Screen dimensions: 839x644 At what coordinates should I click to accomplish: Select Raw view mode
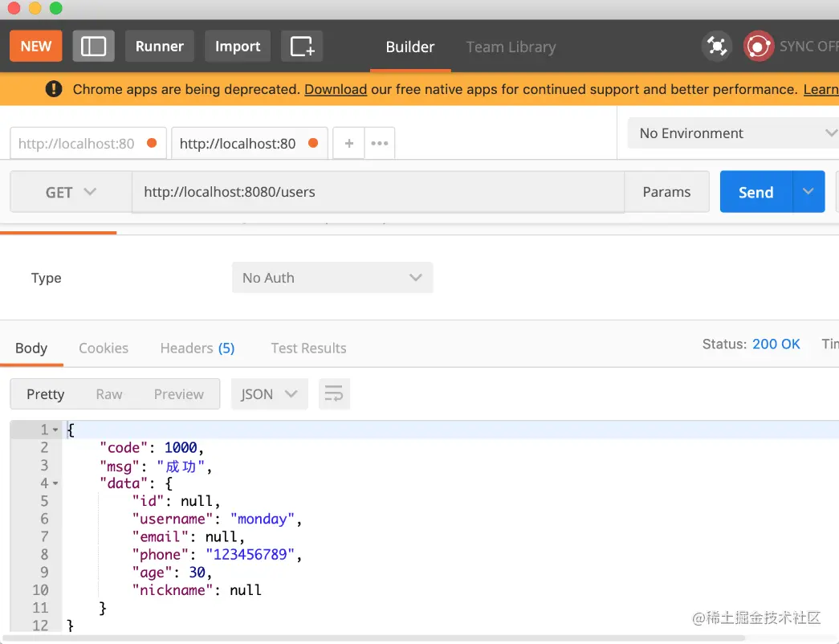(109, 394)
